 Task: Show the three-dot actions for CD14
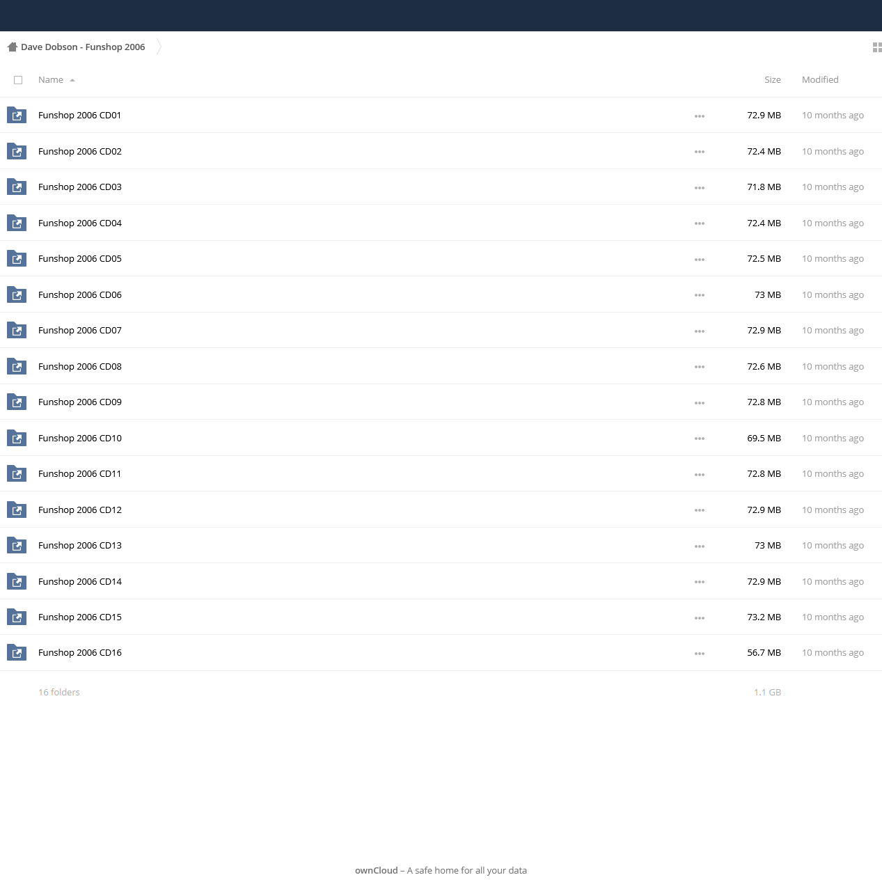pyautogui.click(x=700, y=582)
